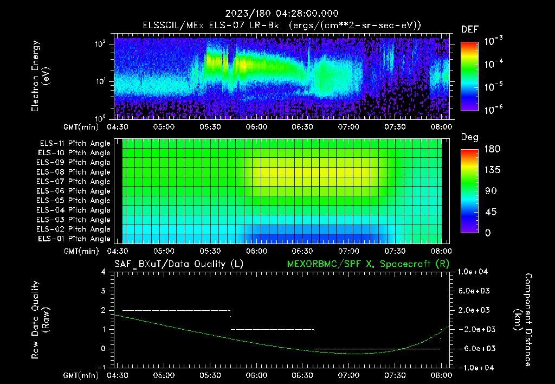Click the 10^-3 DEF scale value
This screenshot has width=555, height=384.
click(493, 41)
